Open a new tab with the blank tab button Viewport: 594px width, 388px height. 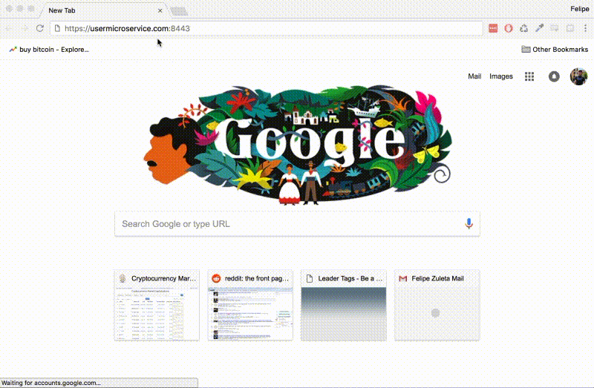pyautogui.click(x=179, y=11)
